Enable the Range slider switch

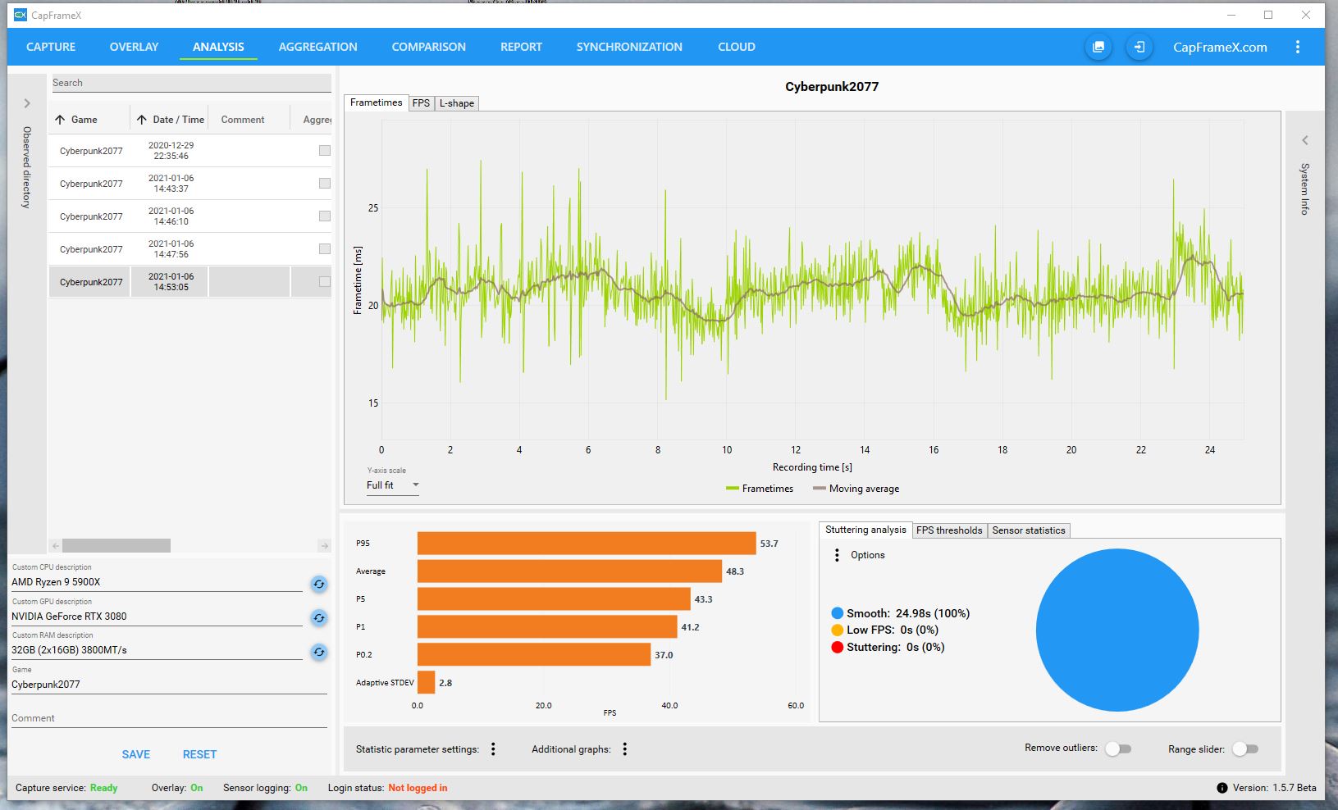pyautogui.click(x=1245, y=749)
